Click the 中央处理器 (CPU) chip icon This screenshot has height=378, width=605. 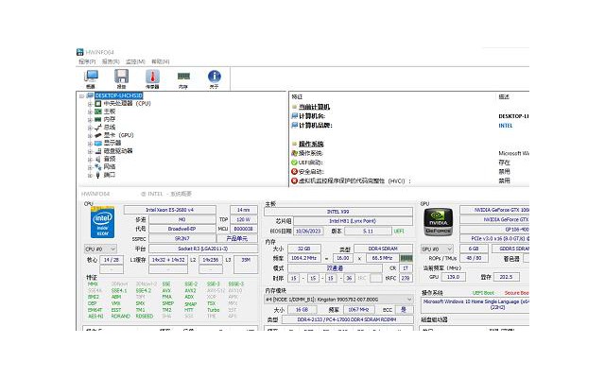[x=98, y=103]
